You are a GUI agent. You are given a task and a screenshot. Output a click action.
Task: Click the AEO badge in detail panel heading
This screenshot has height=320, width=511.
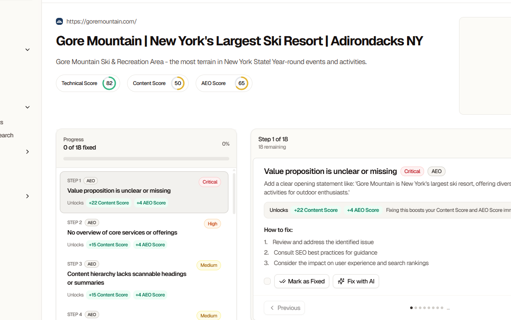pyautogui.click(x=436, y=171)
